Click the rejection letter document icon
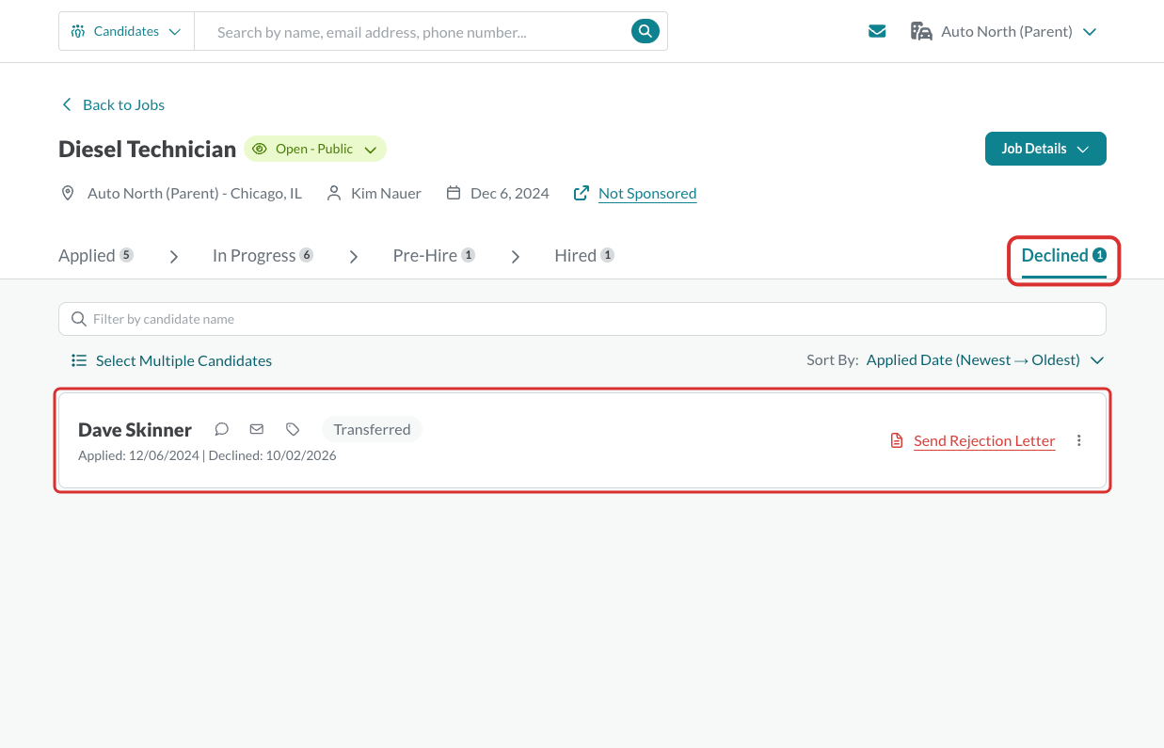This screenshot has height=748, width=1164. (897, 440)
